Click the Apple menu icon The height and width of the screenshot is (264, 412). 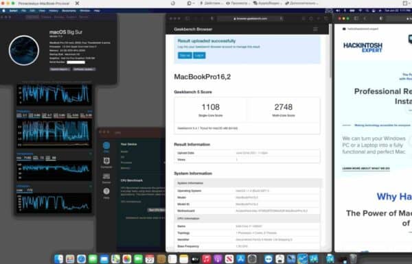click(x=3, y=10)
